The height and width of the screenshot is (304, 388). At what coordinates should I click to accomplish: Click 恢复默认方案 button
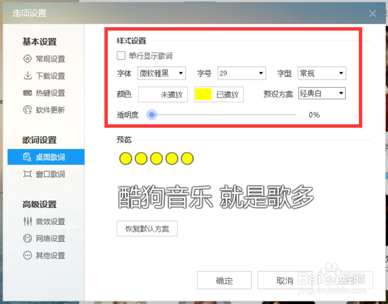(x=147, y=229)
